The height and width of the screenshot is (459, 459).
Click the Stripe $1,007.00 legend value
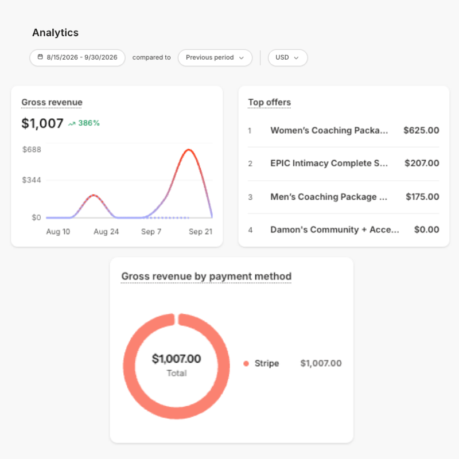coord(321,364)
